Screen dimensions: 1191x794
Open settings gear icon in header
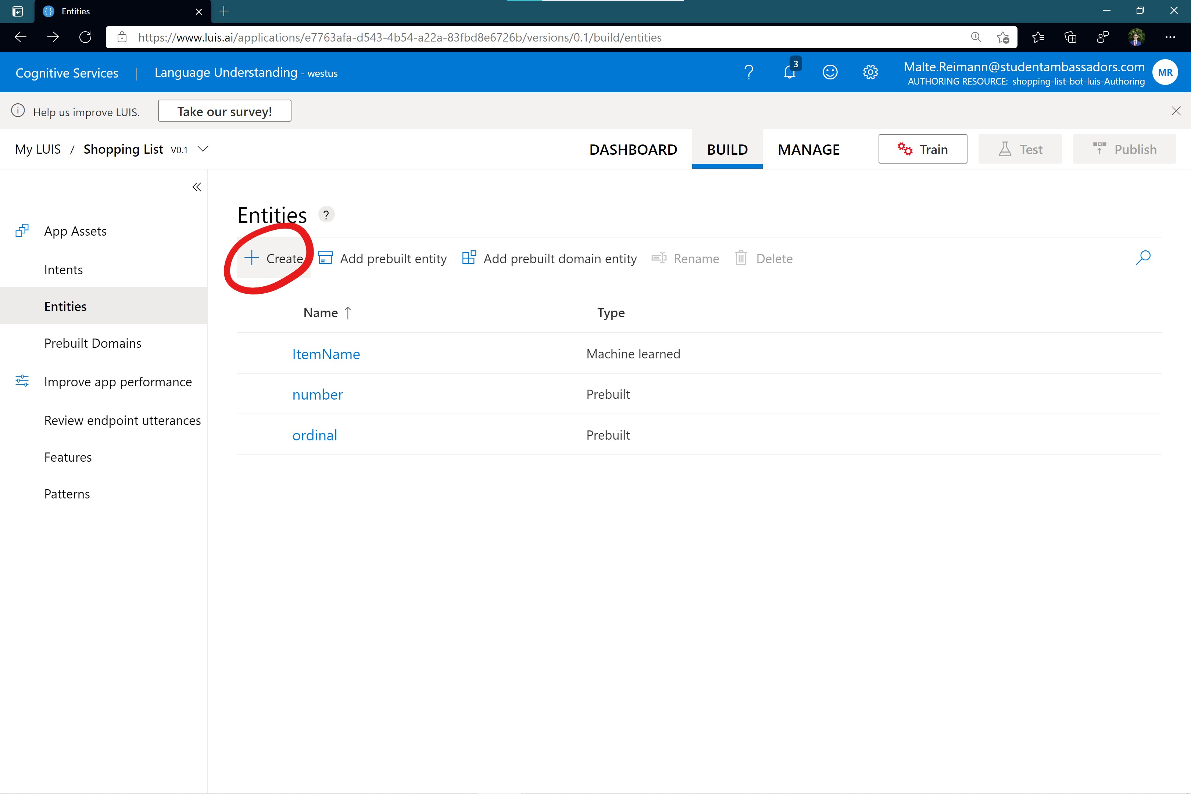[870, 72]
